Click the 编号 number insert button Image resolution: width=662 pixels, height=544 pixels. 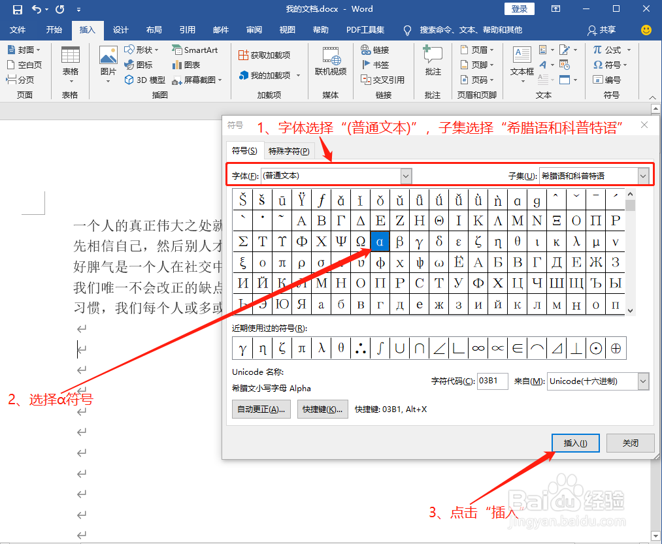click(606, 79)
